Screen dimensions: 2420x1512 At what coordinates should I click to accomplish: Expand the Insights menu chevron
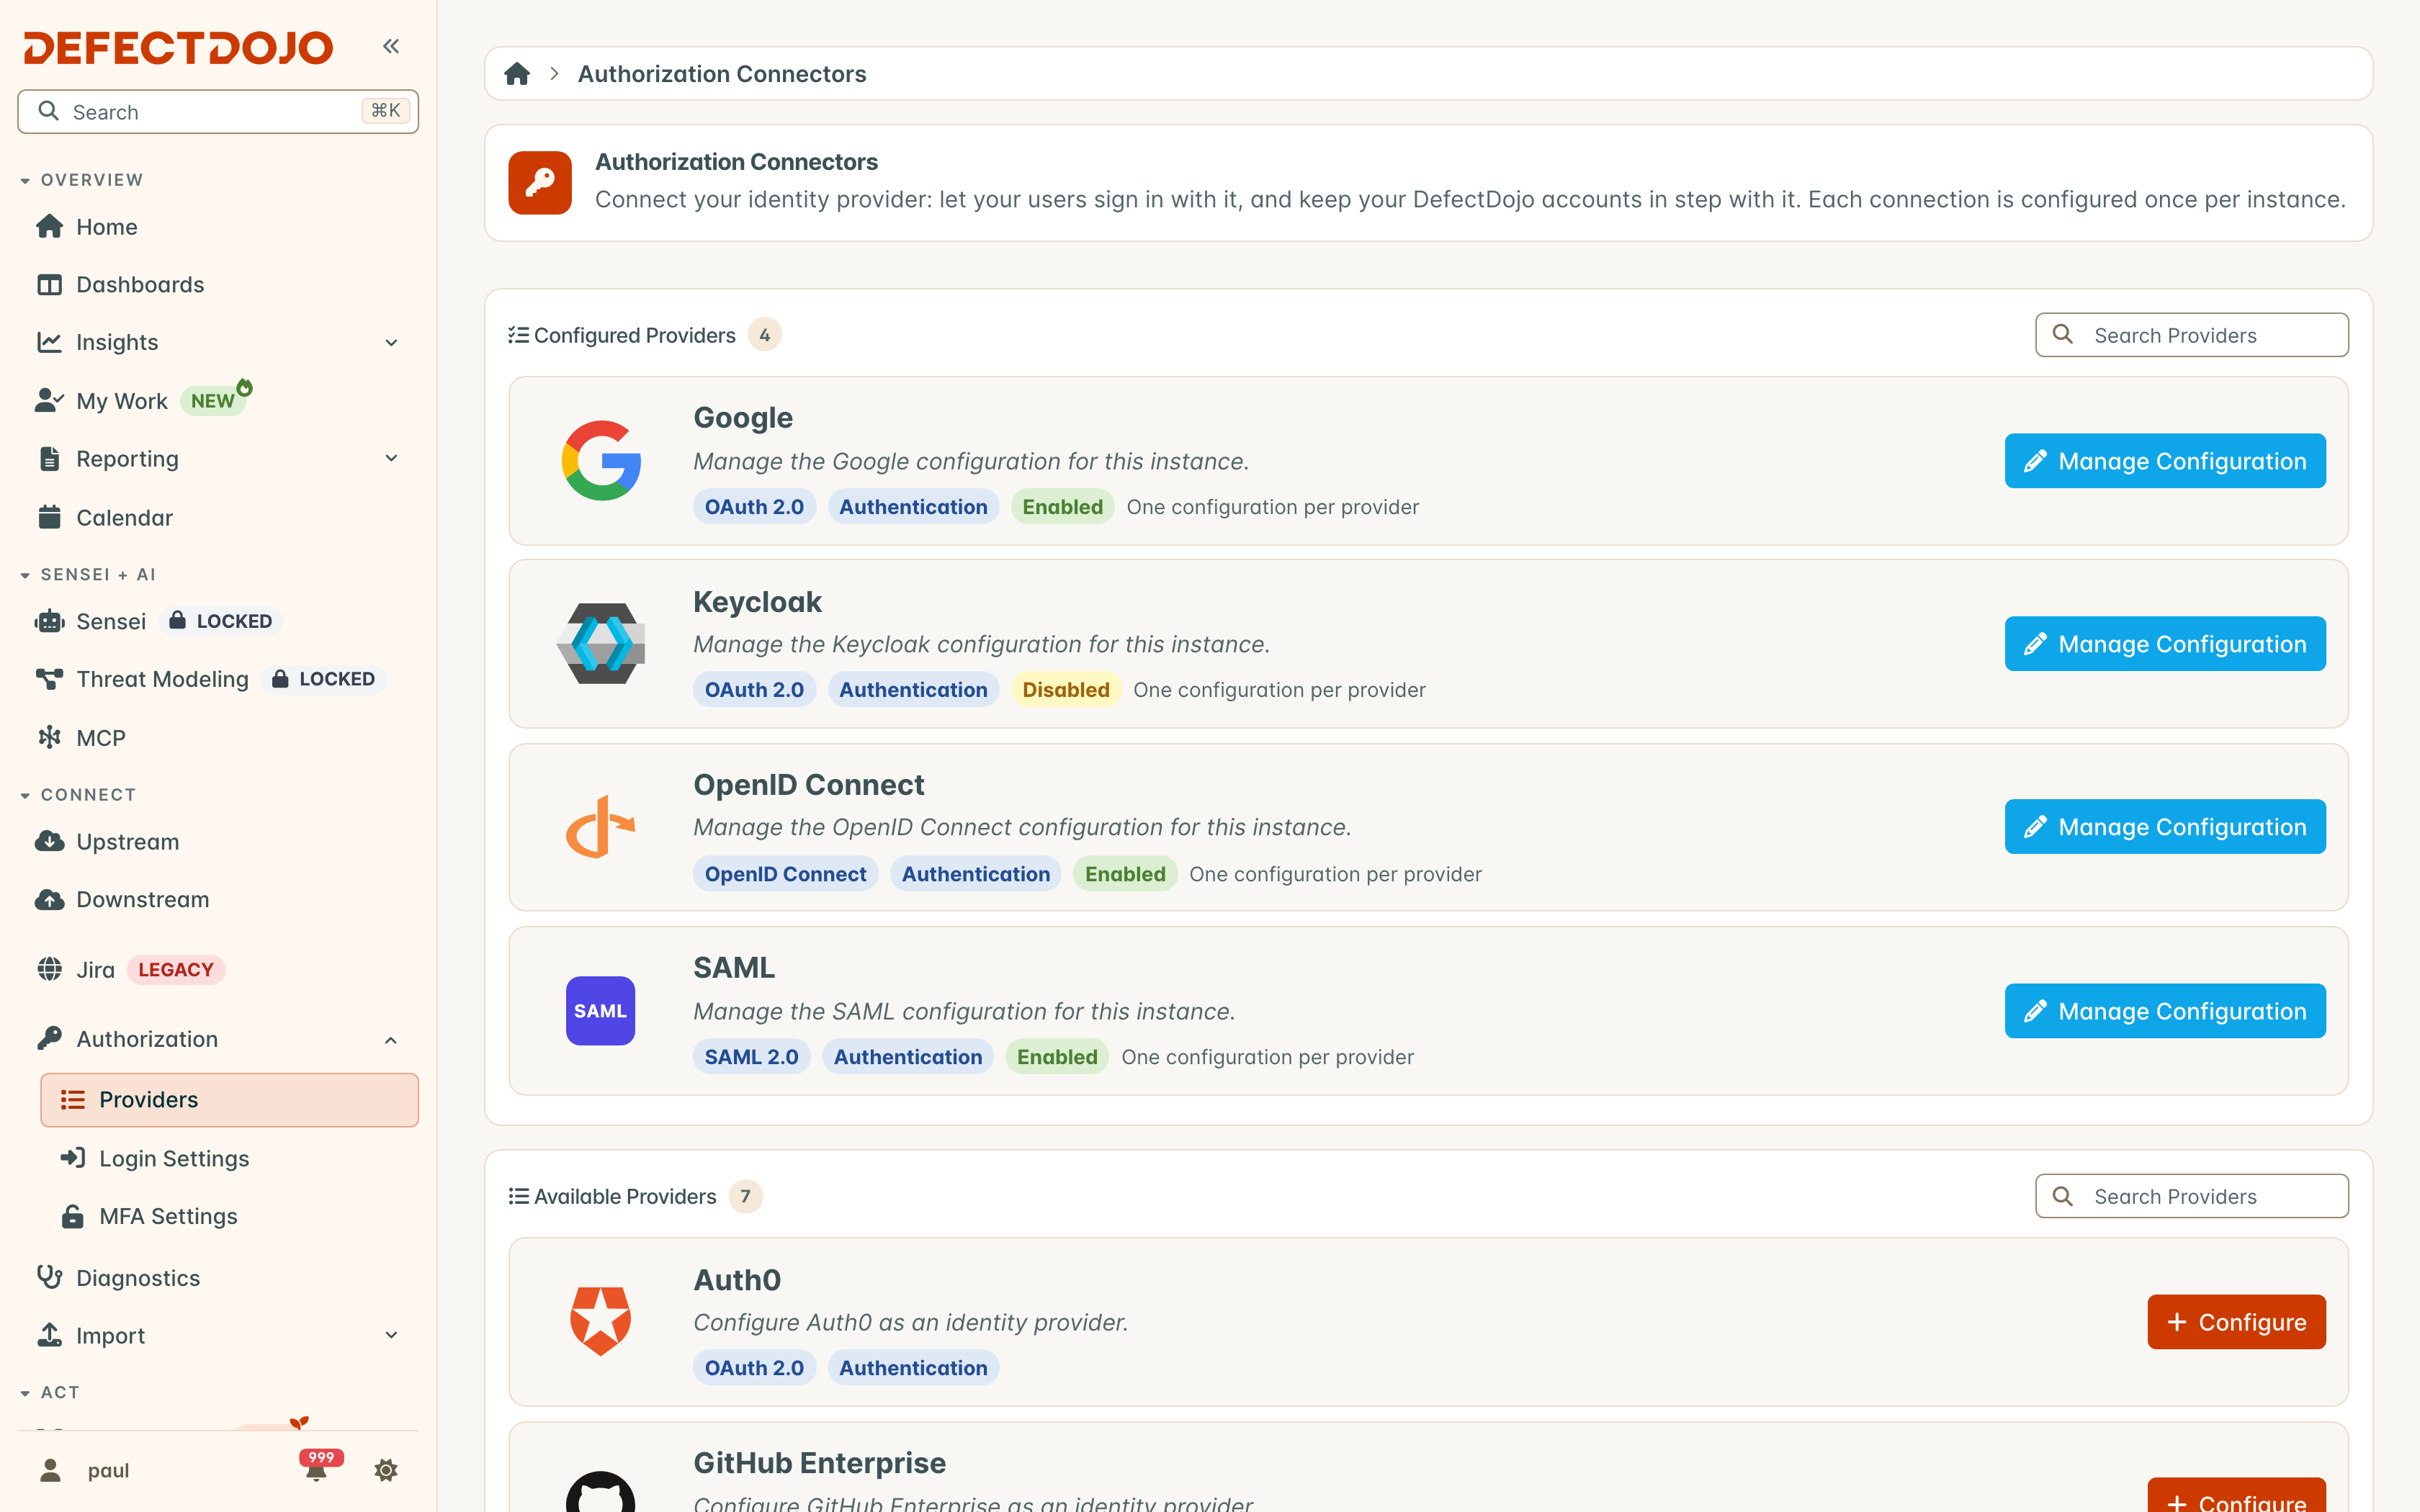coord(391,343)
